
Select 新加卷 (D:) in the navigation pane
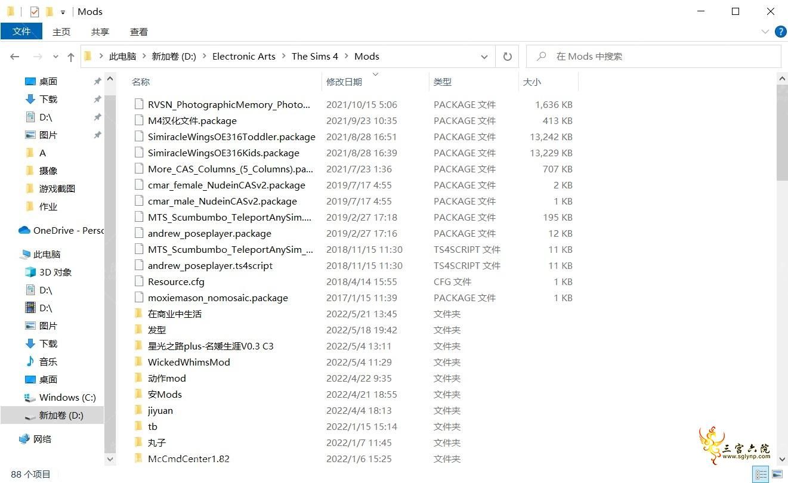tap(61, 416)
